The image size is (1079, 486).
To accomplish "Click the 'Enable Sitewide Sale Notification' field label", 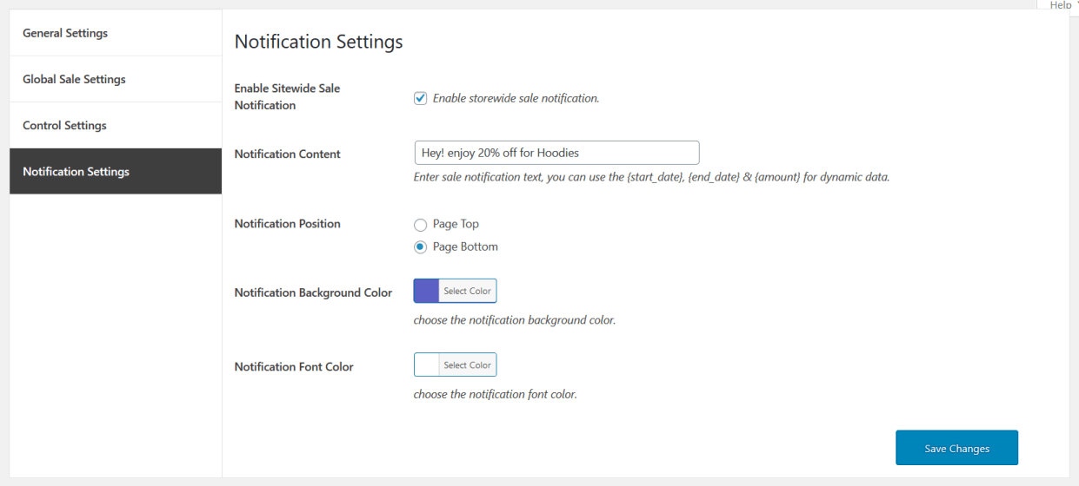I will (287, 96).
